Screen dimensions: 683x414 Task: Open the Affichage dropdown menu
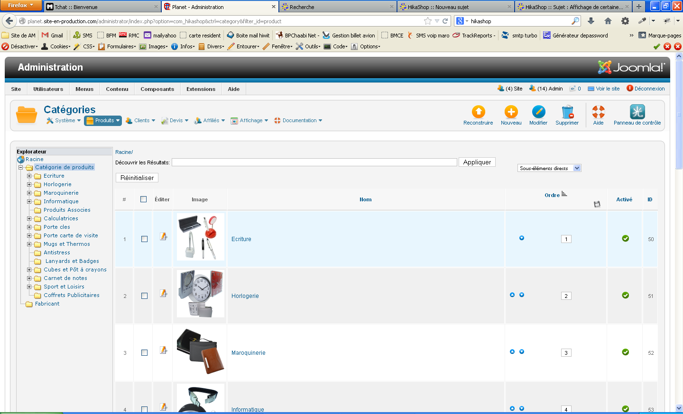[249, 121]
